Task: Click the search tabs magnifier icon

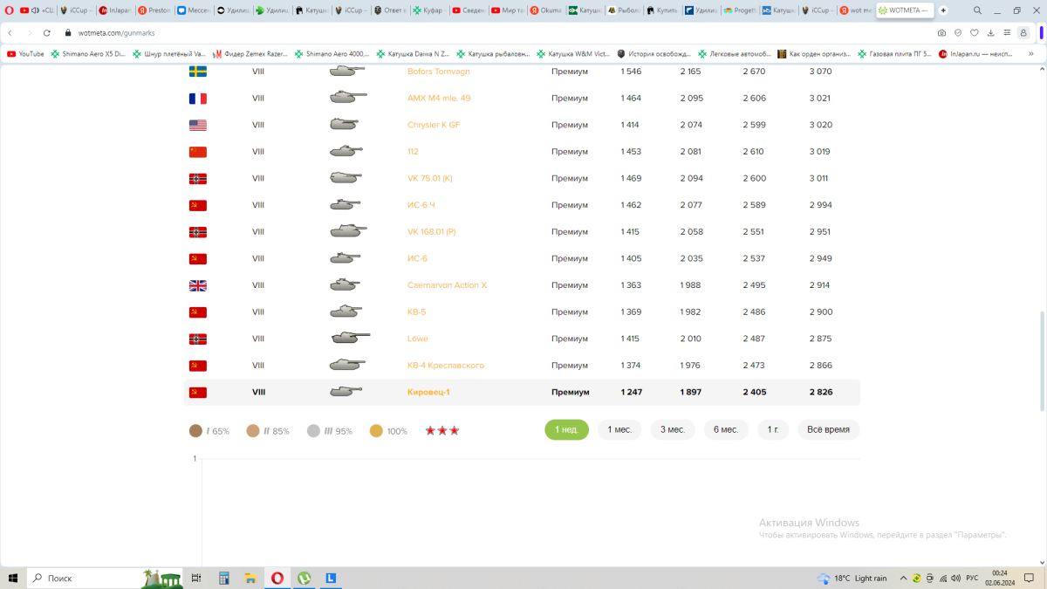Action: pyautogui.click(x=976, y=10)
